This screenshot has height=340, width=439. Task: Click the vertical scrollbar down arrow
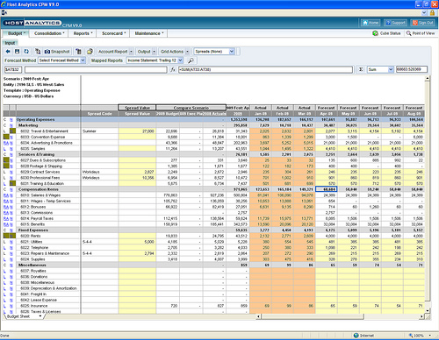(x=428, y=311)
